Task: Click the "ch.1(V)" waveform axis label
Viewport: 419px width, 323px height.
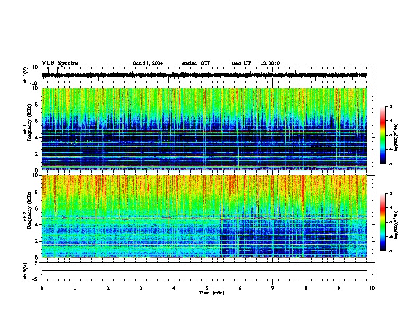Action: [25, 75]
